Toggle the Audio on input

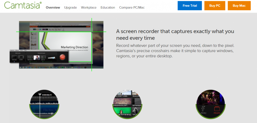point(42,57)
